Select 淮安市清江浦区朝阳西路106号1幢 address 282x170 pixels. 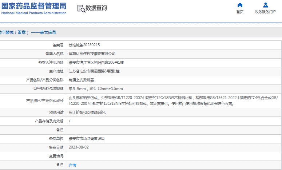coord(96,62)
